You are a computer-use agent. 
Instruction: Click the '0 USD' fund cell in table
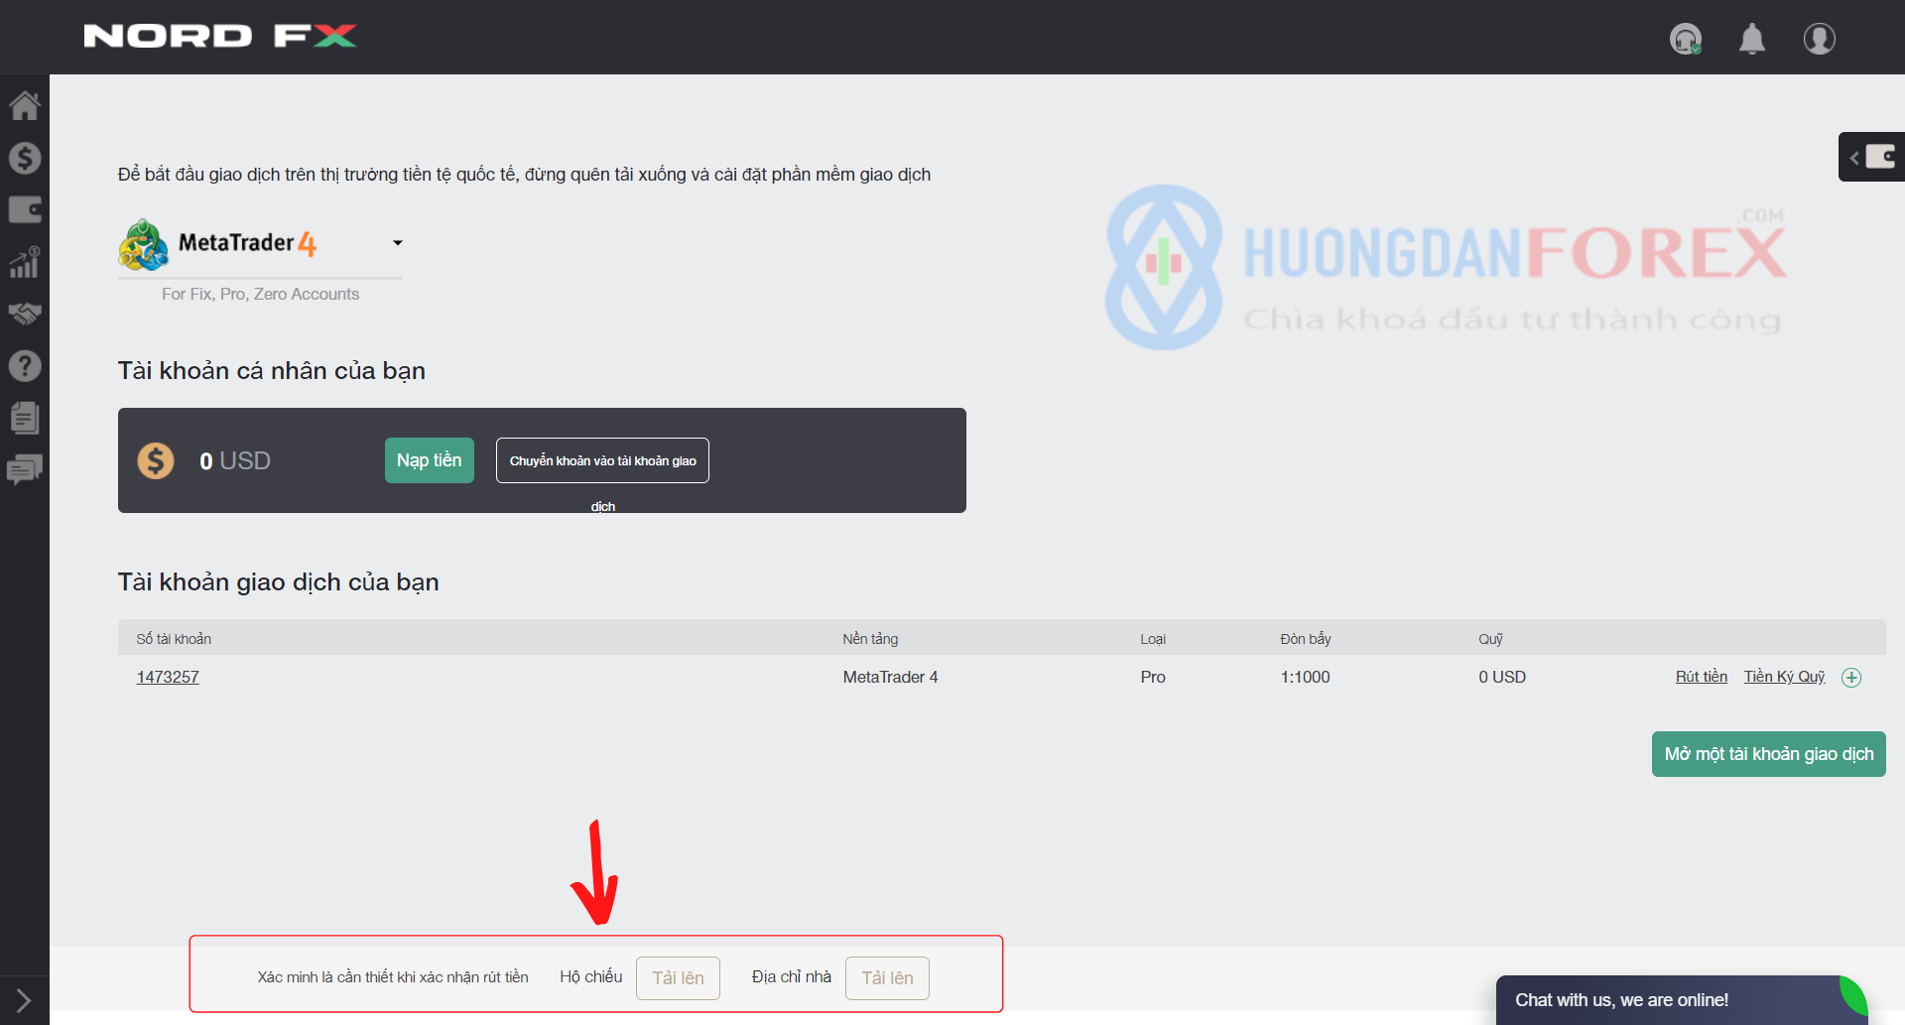[x=1502, y=677]
